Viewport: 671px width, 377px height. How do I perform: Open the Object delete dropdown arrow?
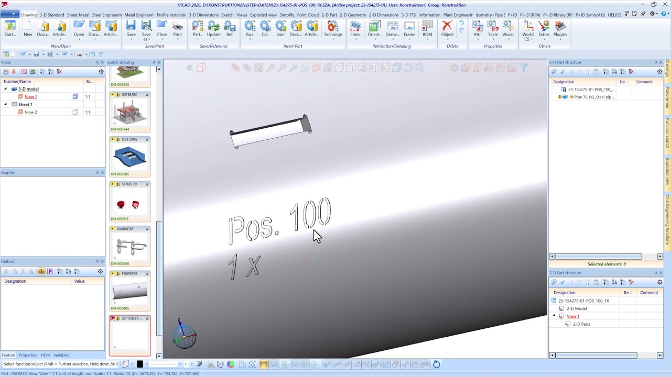tap(447, 39)
